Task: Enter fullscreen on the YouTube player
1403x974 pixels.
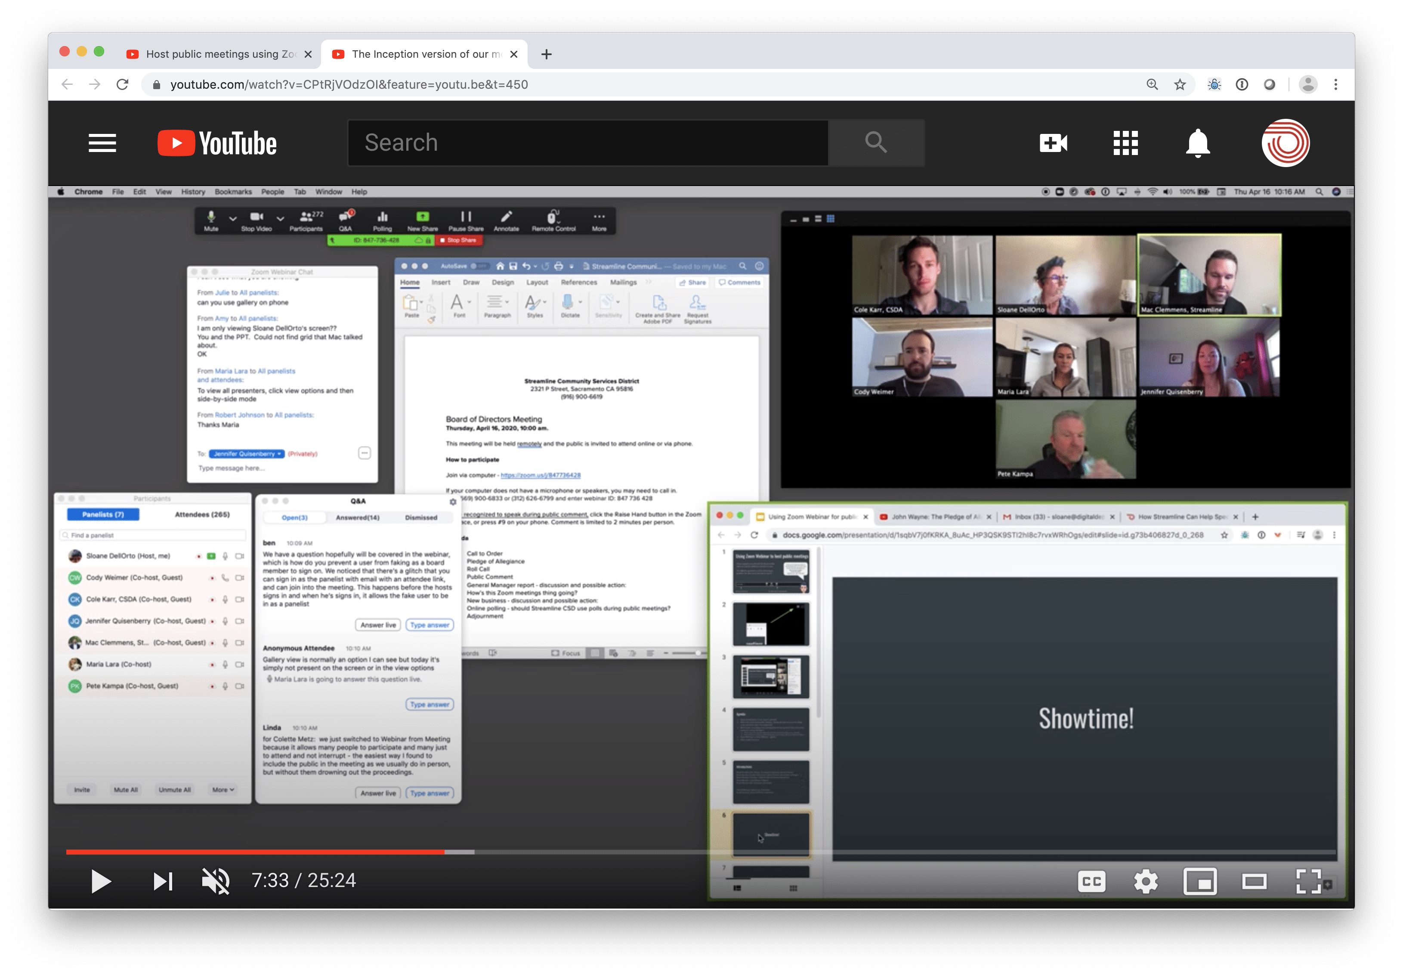Action: pos(1308,881)
